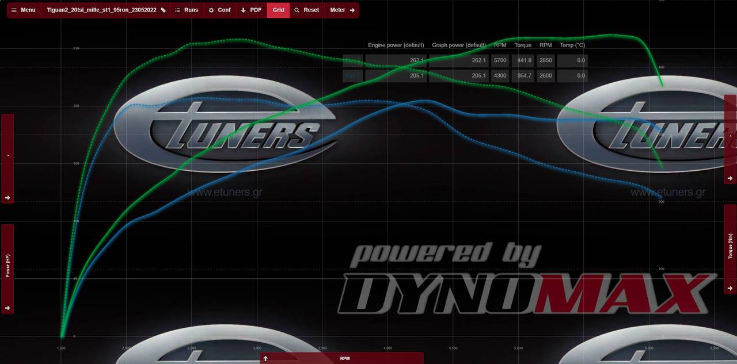Open the Runs list
The width and height of the screenshot is (737, 364).
tap(187, 10)
